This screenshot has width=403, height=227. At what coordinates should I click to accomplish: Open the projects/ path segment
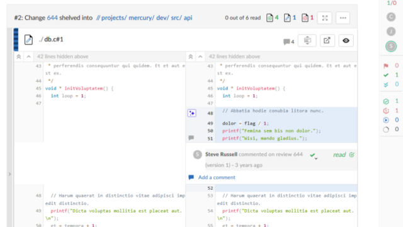point(114,18)
